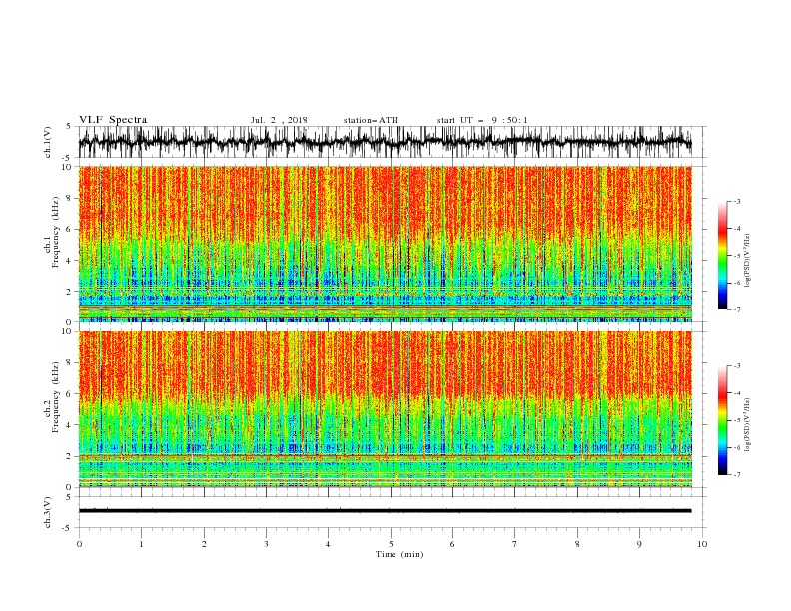Click the ch.1 'Frequency (kHz)' axis title
The height and width of the screenshot is (611, 791).
pos(56,231)
